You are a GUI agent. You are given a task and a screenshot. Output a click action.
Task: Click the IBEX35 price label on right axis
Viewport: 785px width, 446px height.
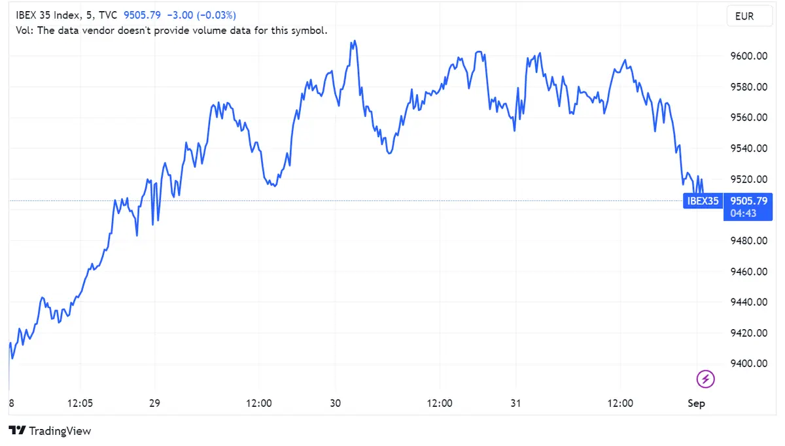click(703, 201)
